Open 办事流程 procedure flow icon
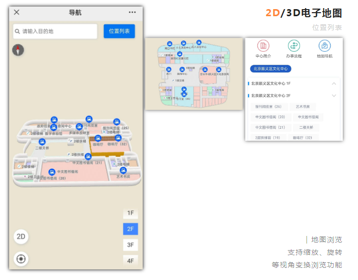358x280 pixels. [x=294, y=46]
